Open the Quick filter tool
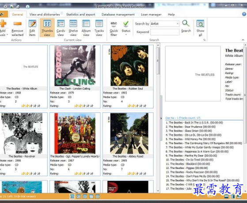 [114, 28]
